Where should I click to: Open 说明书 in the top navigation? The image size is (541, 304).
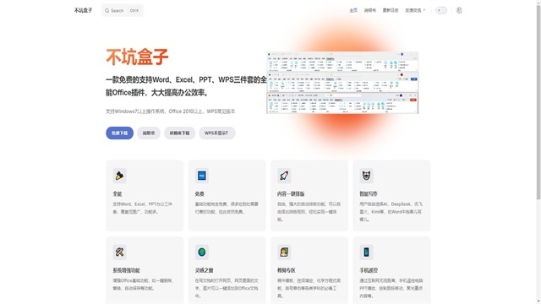370,10
